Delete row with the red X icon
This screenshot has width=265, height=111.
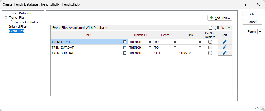[x=223, y=28]
